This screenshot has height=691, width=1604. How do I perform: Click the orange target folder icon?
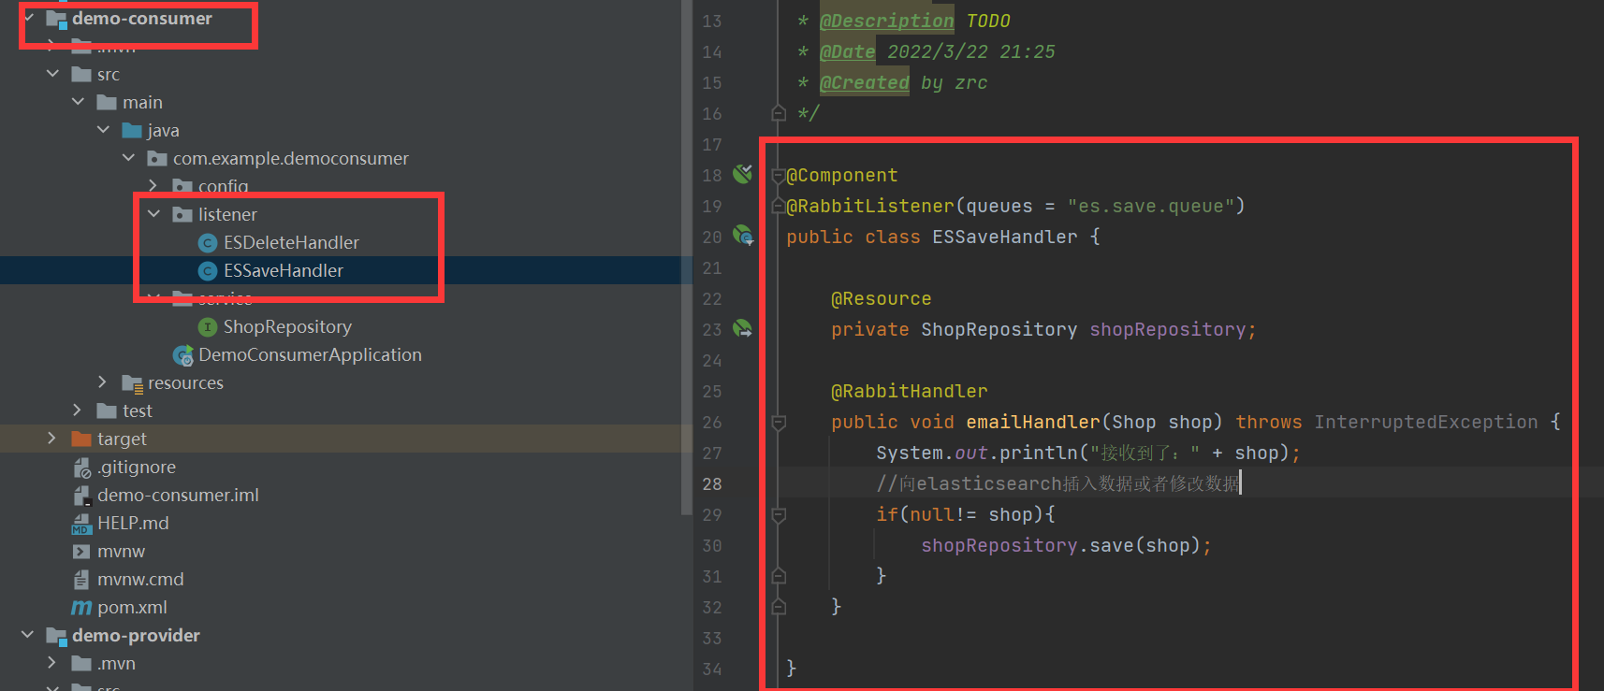tap(81, 439)
